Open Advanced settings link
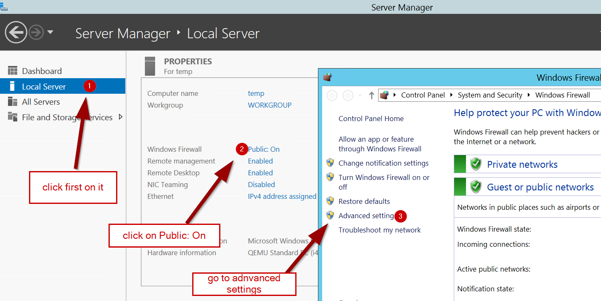 pyautogui.click(x=366, y=216)
